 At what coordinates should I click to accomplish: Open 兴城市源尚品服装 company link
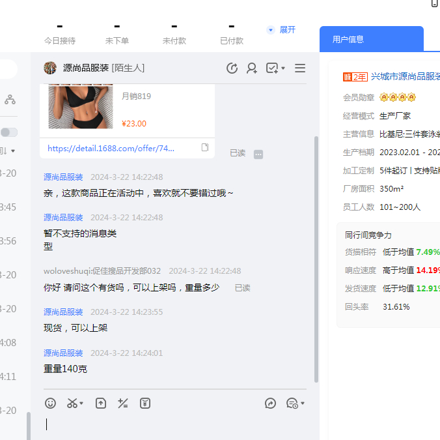pos(405,76)
